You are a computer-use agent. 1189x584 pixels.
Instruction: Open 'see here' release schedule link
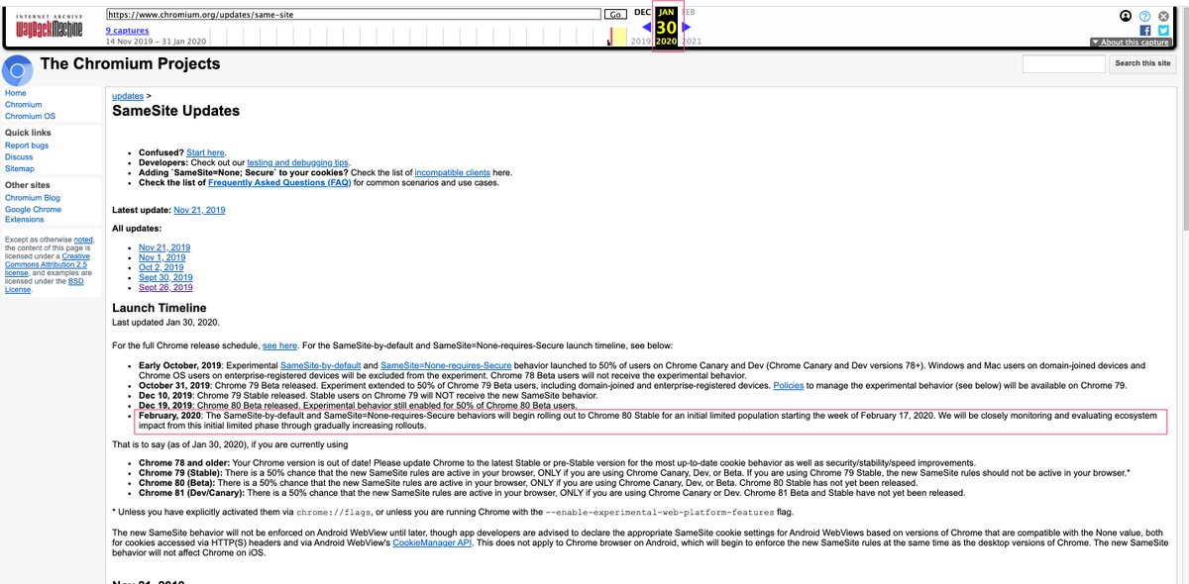279,345
